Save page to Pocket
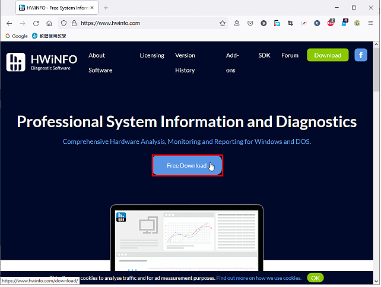 click(250, 23)
